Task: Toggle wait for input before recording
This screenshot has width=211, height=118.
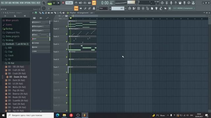Action: (x=80, y=3)
